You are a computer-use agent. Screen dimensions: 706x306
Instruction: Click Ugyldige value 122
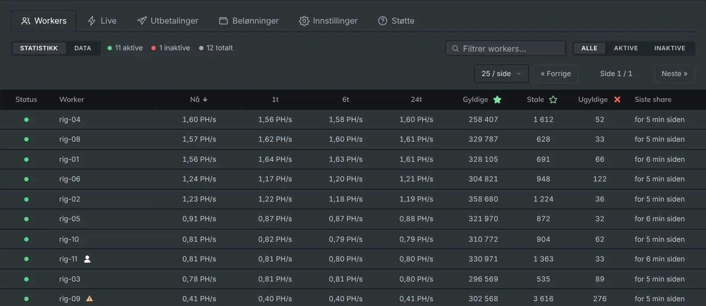(x=600, y=179)
